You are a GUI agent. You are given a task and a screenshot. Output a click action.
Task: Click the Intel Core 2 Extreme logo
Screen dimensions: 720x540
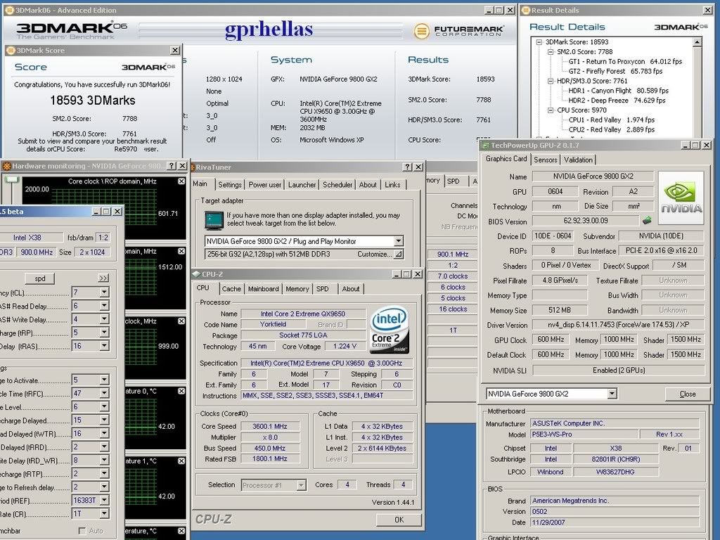[390, 330]
